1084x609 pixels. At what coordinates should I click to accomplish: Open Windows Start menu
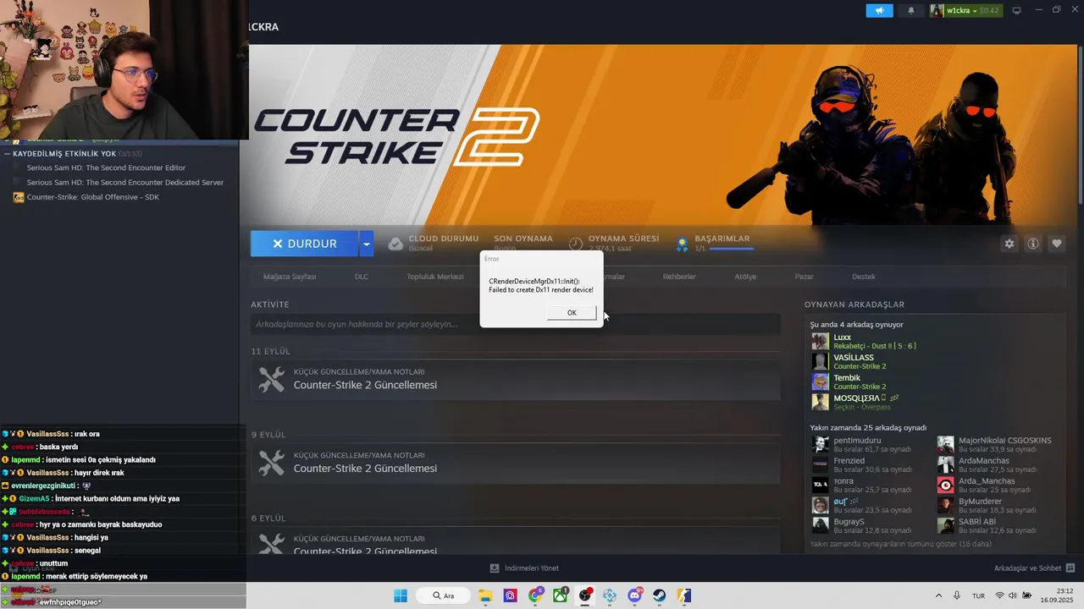(400, 595)
